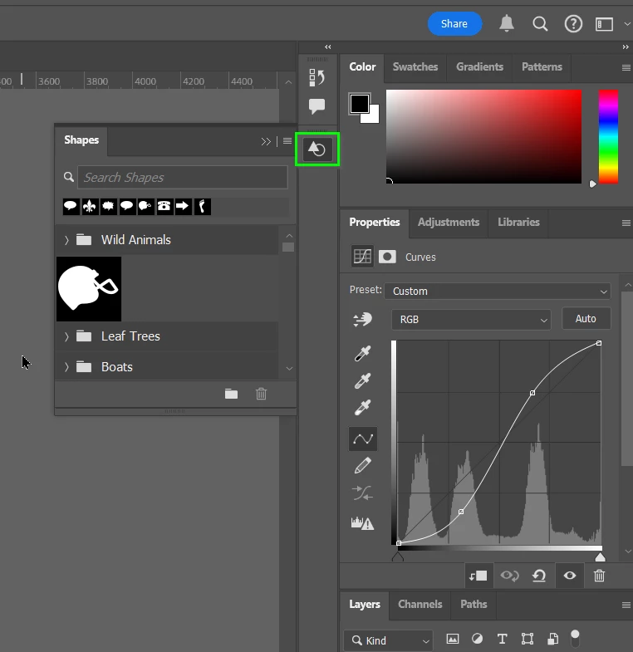This screenshot has height=652, width=633.
Task: Open the Preset Custom dropdown
Action: (x=498, y=291)
